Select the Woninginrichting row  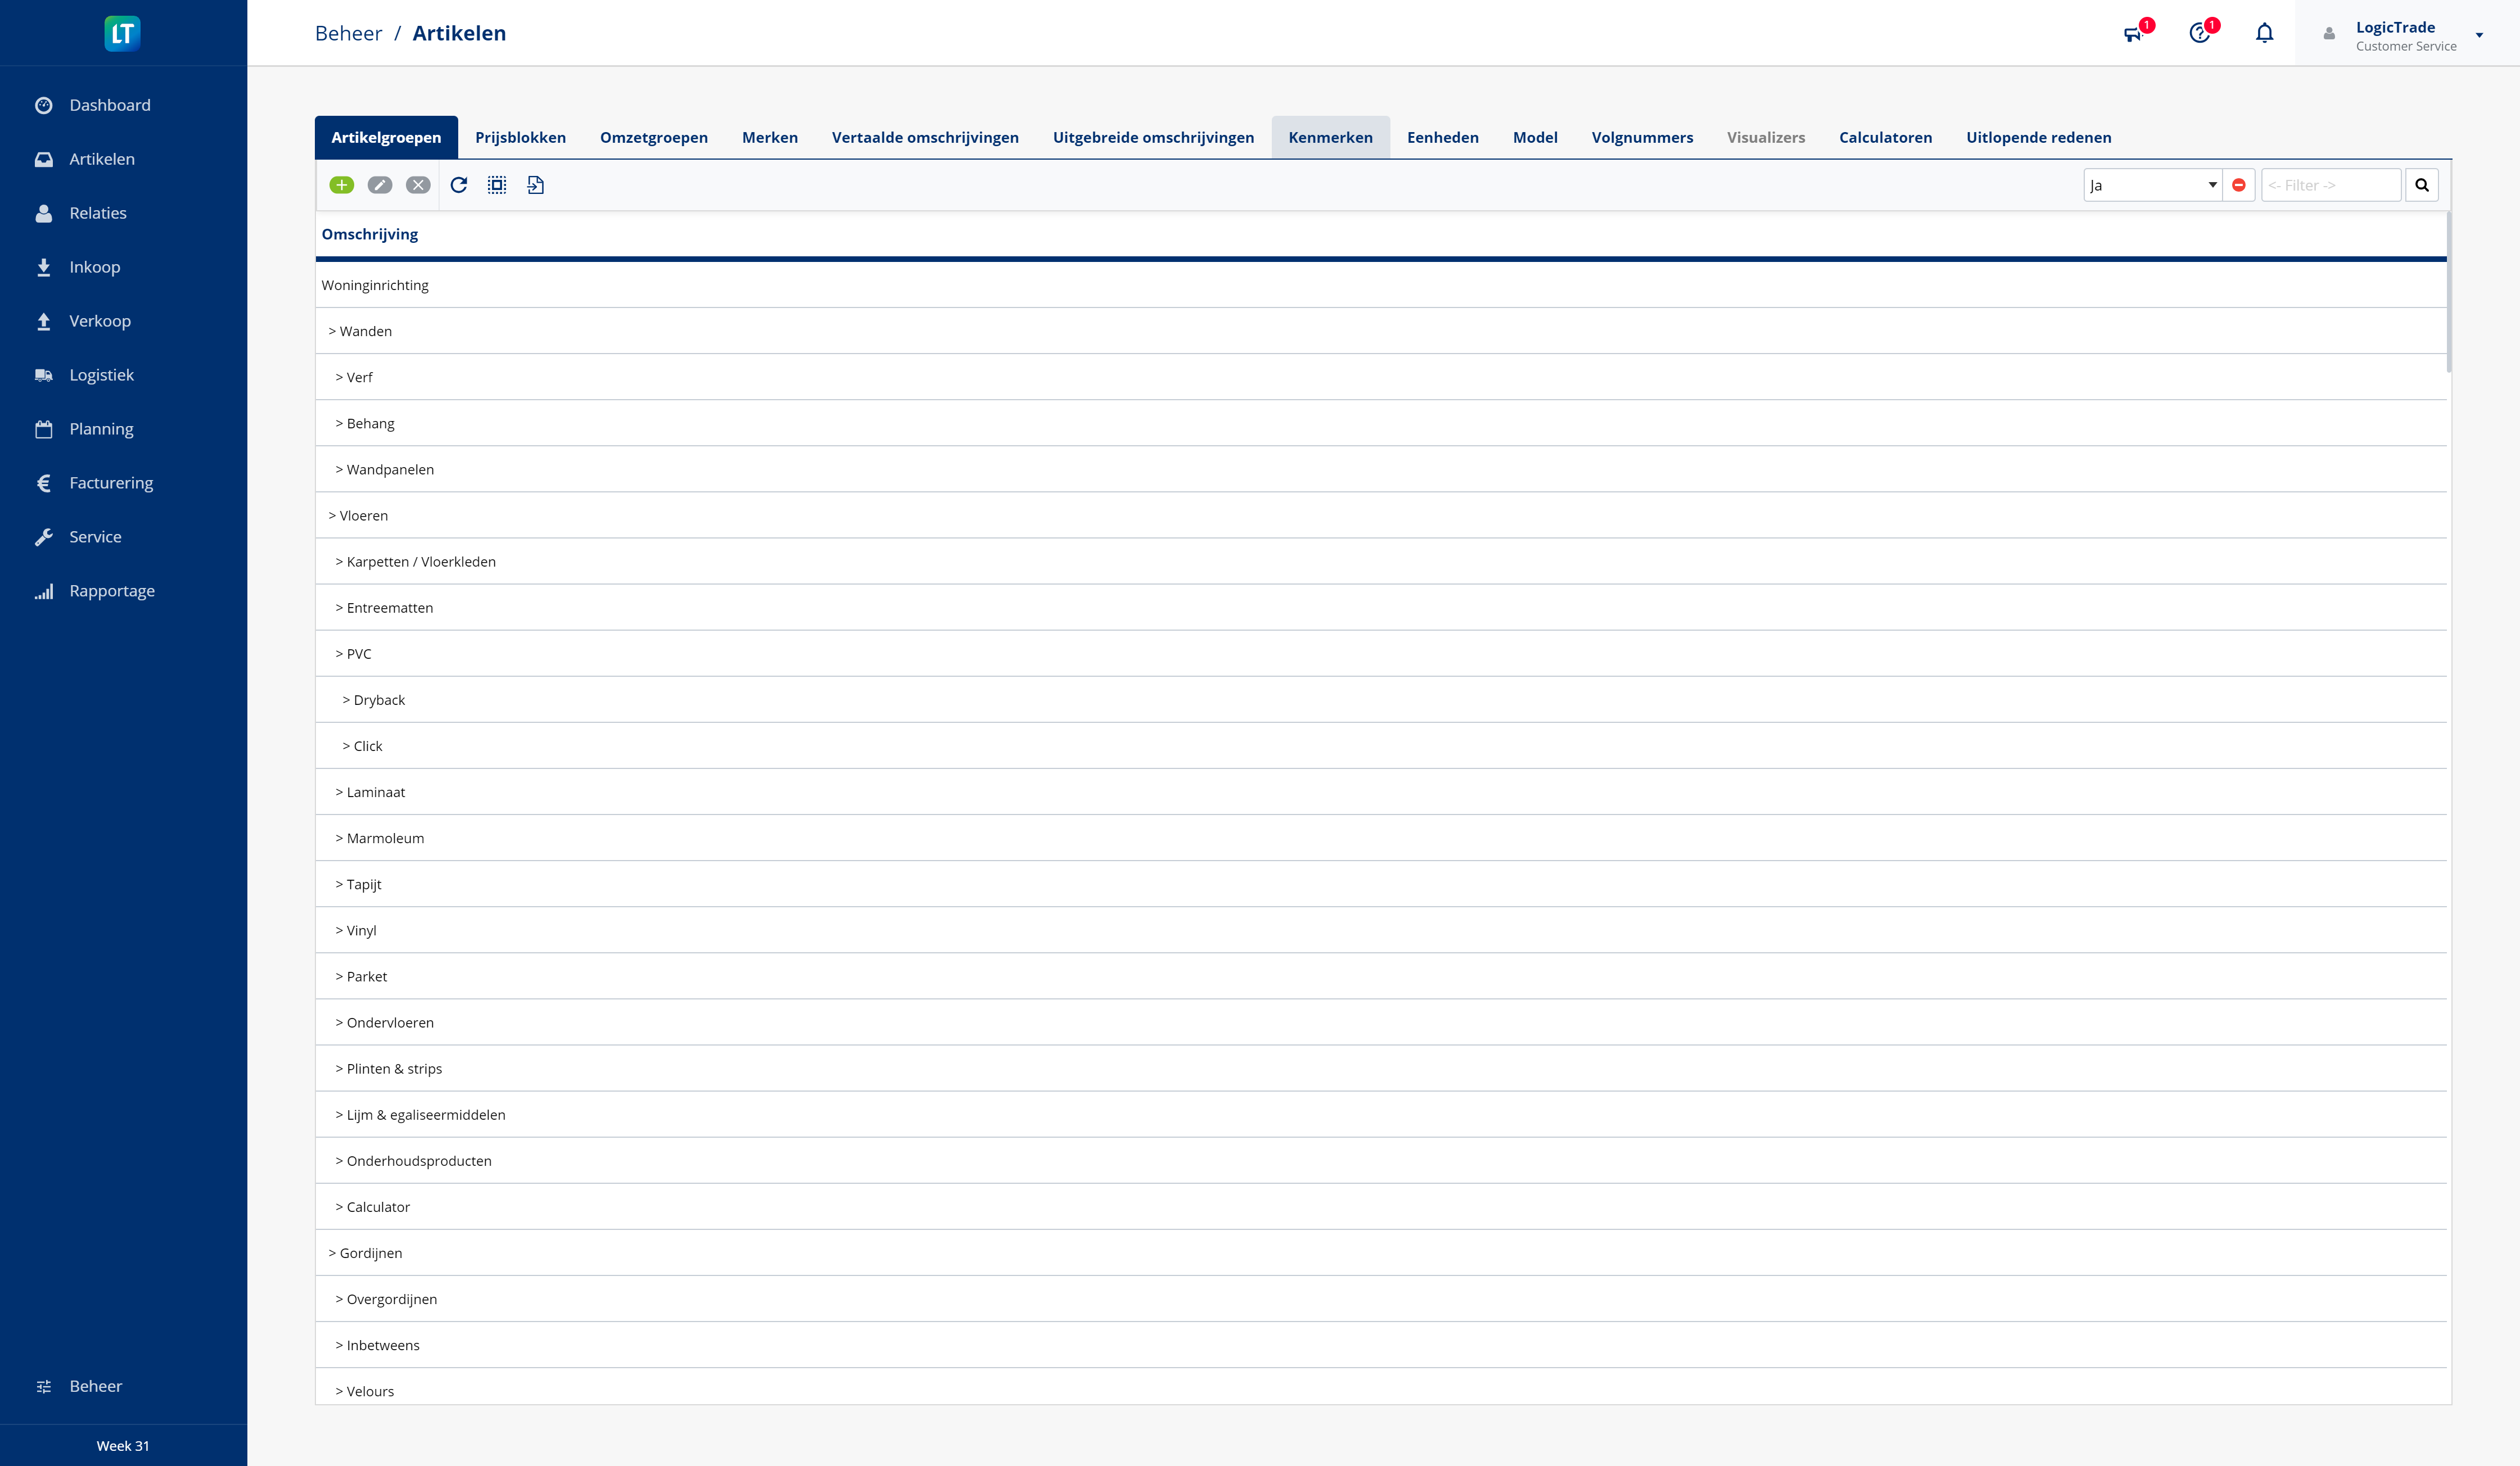pos(1381,285)
